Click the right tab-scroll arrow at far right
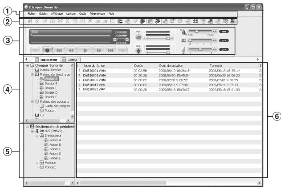 258,60
